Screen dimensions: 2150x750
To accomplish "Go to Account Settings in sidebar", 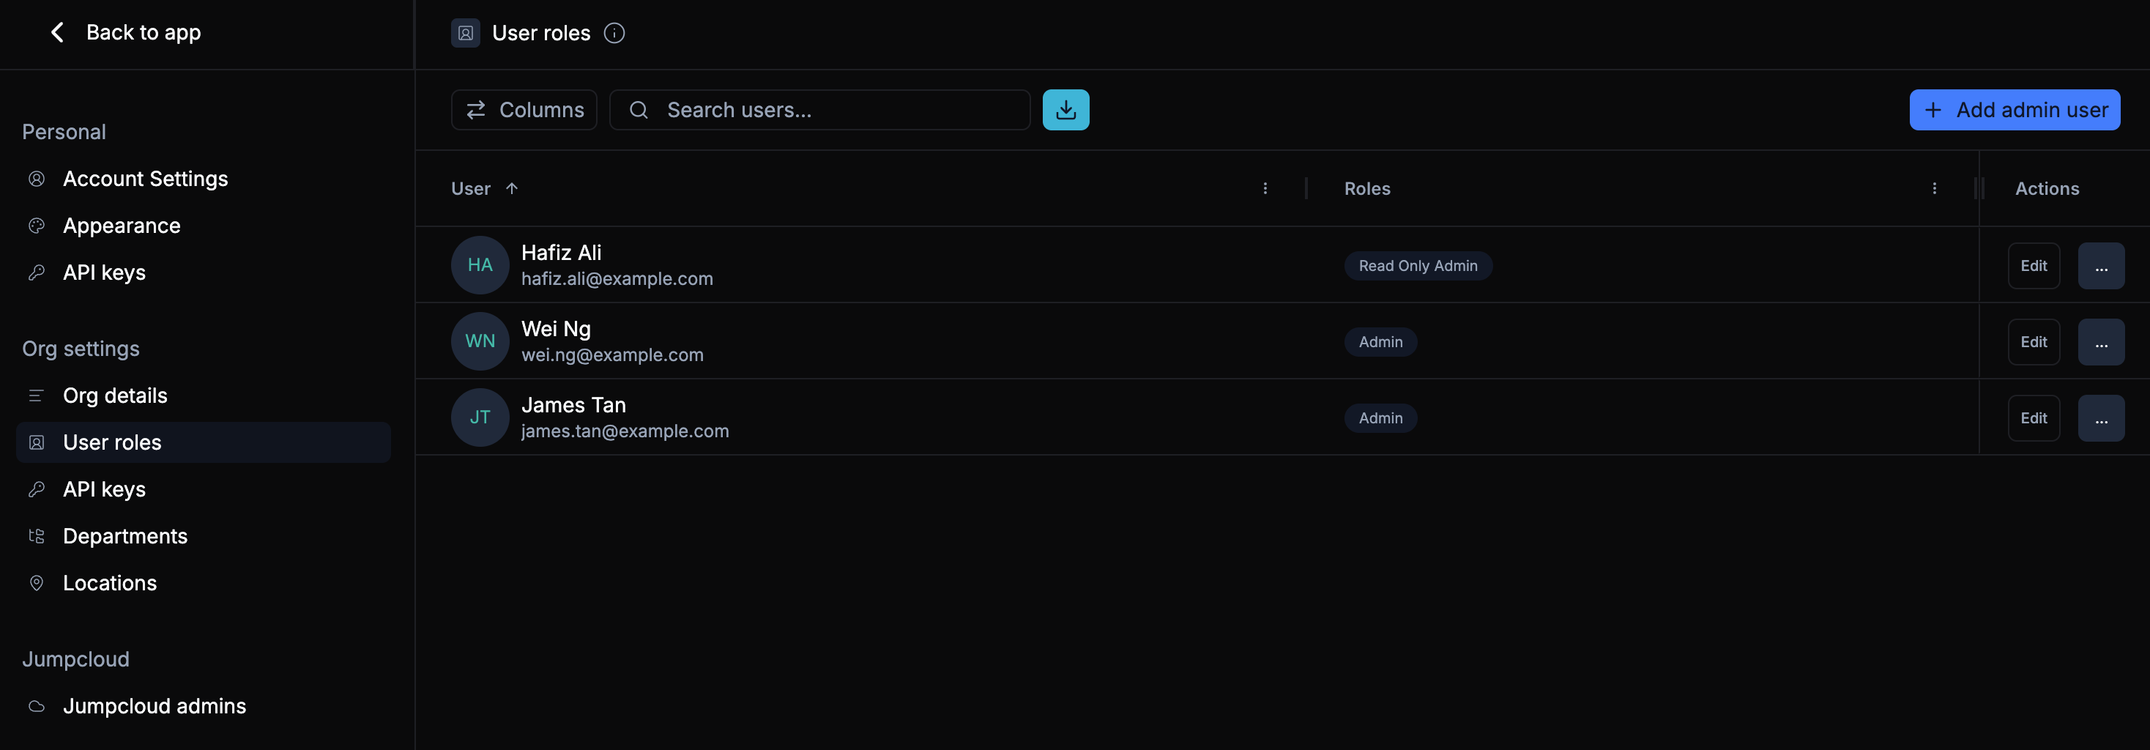I will click(x=145, y=179).
